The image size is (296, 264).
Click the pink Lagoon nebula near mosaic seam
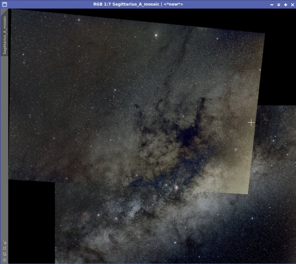[176, 188]
